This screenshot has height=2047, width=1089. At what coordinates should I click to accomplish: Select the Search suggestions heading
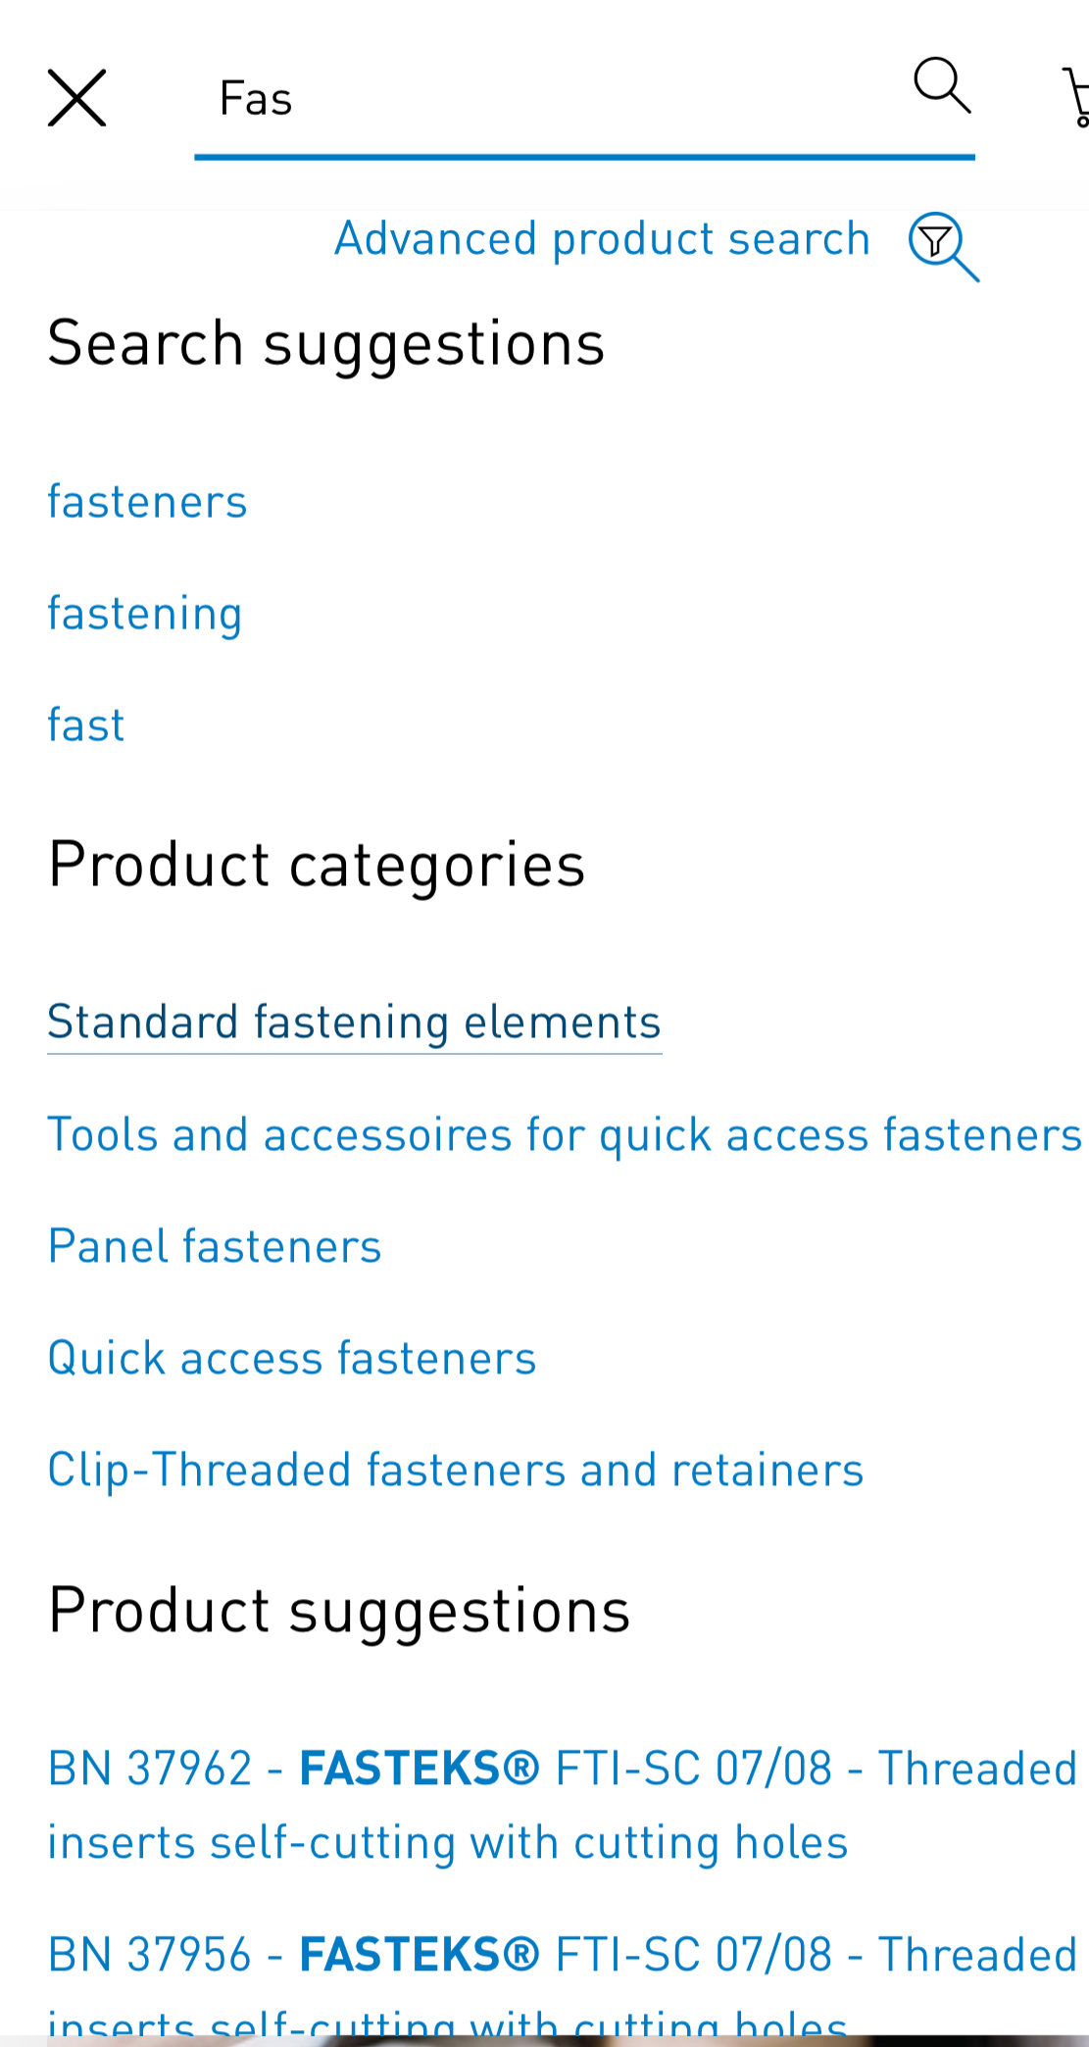[x=325, y=342]
